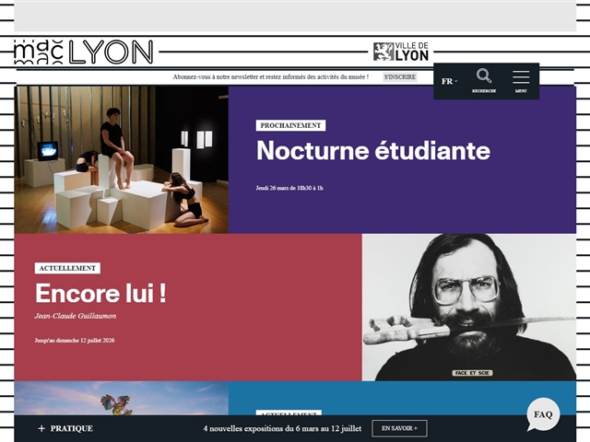Expand the Pratique panel
Screen dimensions: 590x442
(x=71, y=428)
